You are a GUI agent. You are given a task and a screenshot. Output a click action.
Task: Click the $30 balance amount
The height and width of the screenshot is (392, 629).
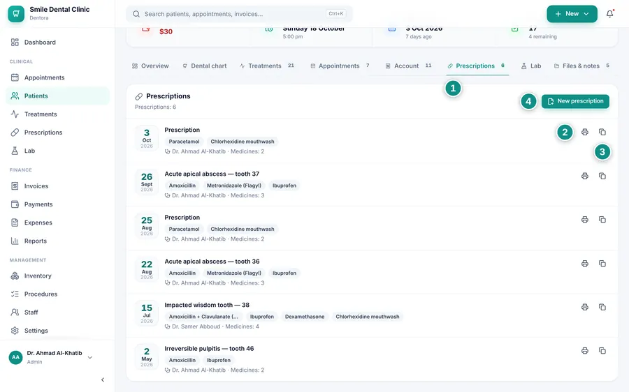pyautogui.click(x=166, y=31)
